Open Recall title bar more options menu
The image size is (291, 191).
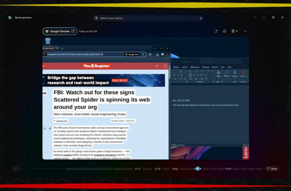255,17
